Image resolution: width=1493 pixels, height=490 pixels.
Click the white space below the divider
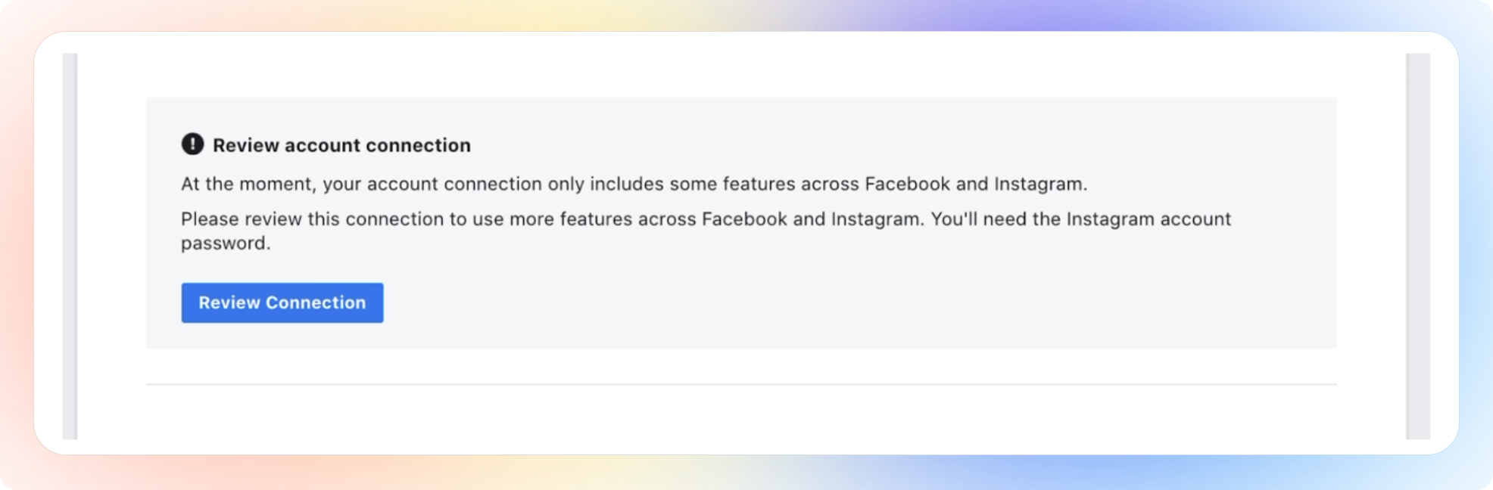740,414
